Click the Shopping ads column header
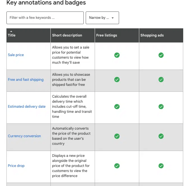This screenshot has width=186, height=186. click(152, 35)
